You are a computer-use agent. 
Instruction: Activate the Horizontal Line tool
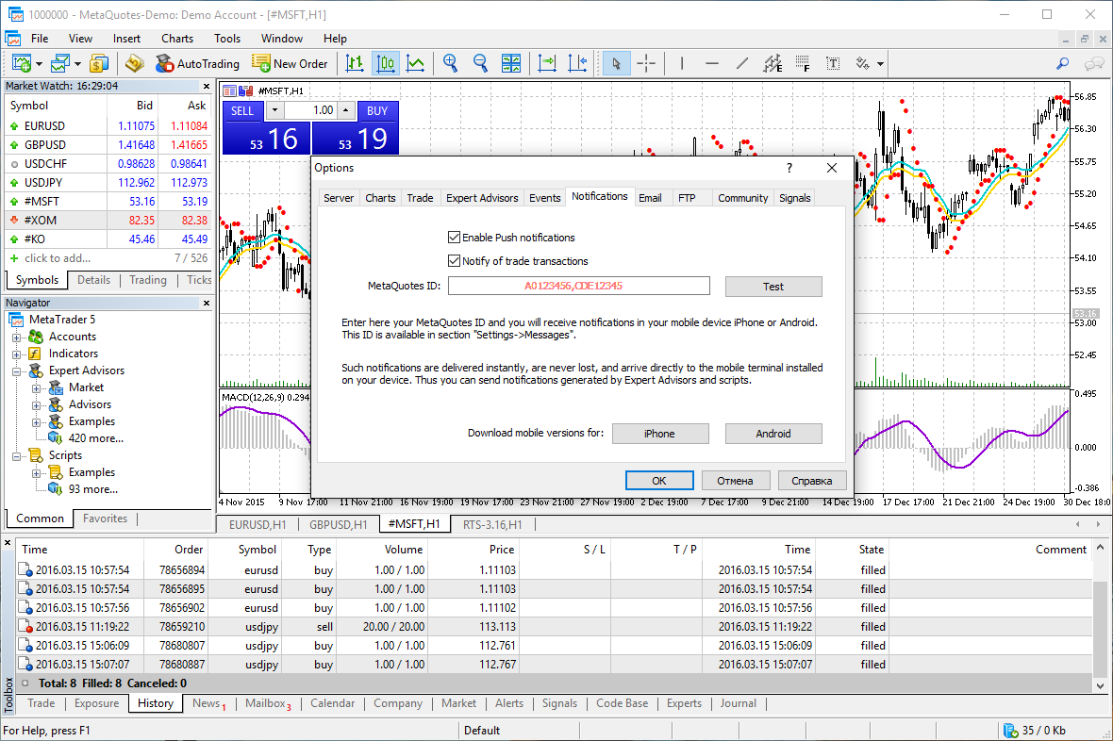tap(711, 63)
